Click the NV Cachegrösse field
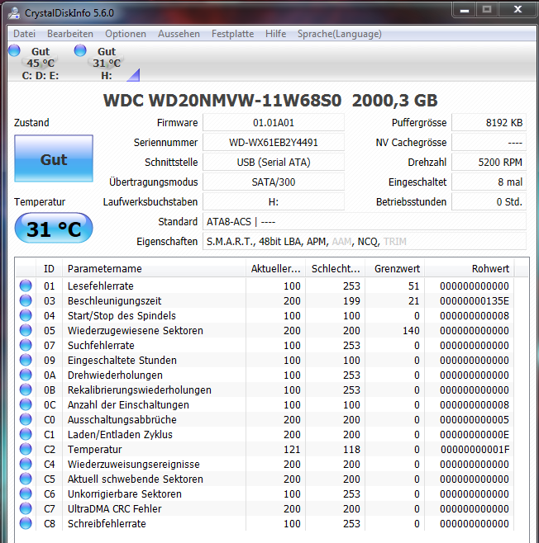Viewport: 539px width, 543px height. coord(489,142)
